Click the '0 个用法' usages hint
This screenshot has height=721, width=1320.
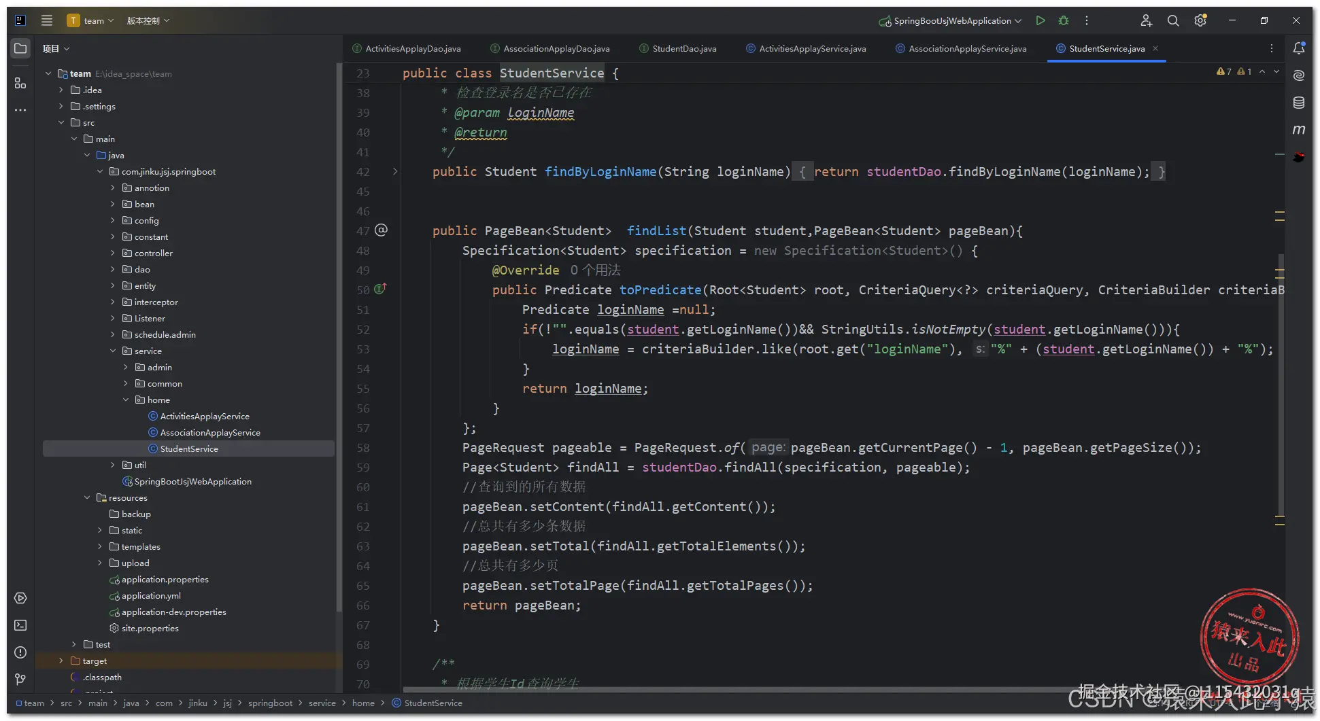[x=595, y=270]
